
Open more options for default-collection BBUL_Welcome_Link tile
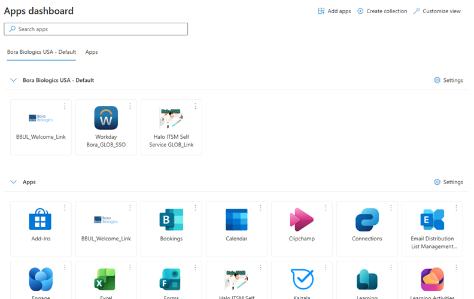(x=65, y=106)
